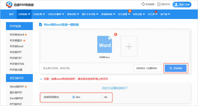Expand the 文档文本翻译 dropdown menu

coord(56,14)
